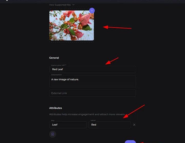Image resolution: width=185 pixels, height=143 pixels.
Task: Click the Value label above Red
Action: pos(93,120)
